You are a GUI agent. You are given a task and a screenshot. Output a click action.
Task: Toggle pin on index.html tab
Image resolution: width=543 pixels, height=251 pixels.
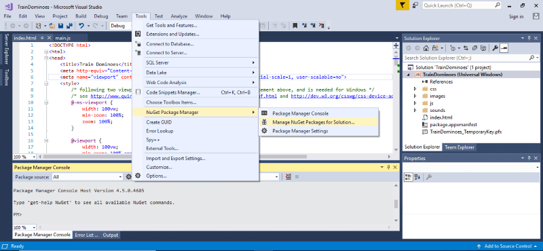tap(41, 38)
